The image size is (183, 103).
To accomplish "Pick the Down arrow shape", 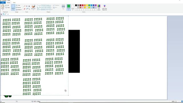I will coord(38,9).
